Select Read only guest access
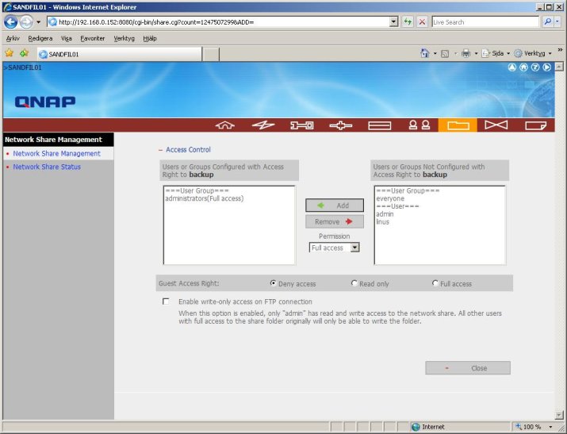Screen dimensions: 567x434 [354, 283]
